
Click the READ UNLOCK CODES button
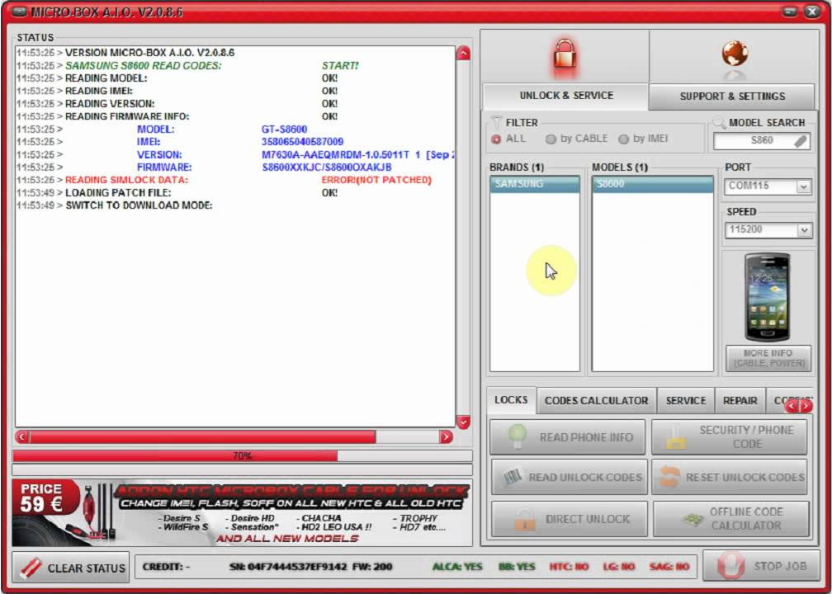(x=569, y=478)
